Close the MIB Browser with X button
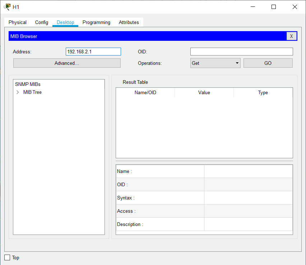Screen dimensions: 306x265 pyautogui.click(x=291, y=36)
